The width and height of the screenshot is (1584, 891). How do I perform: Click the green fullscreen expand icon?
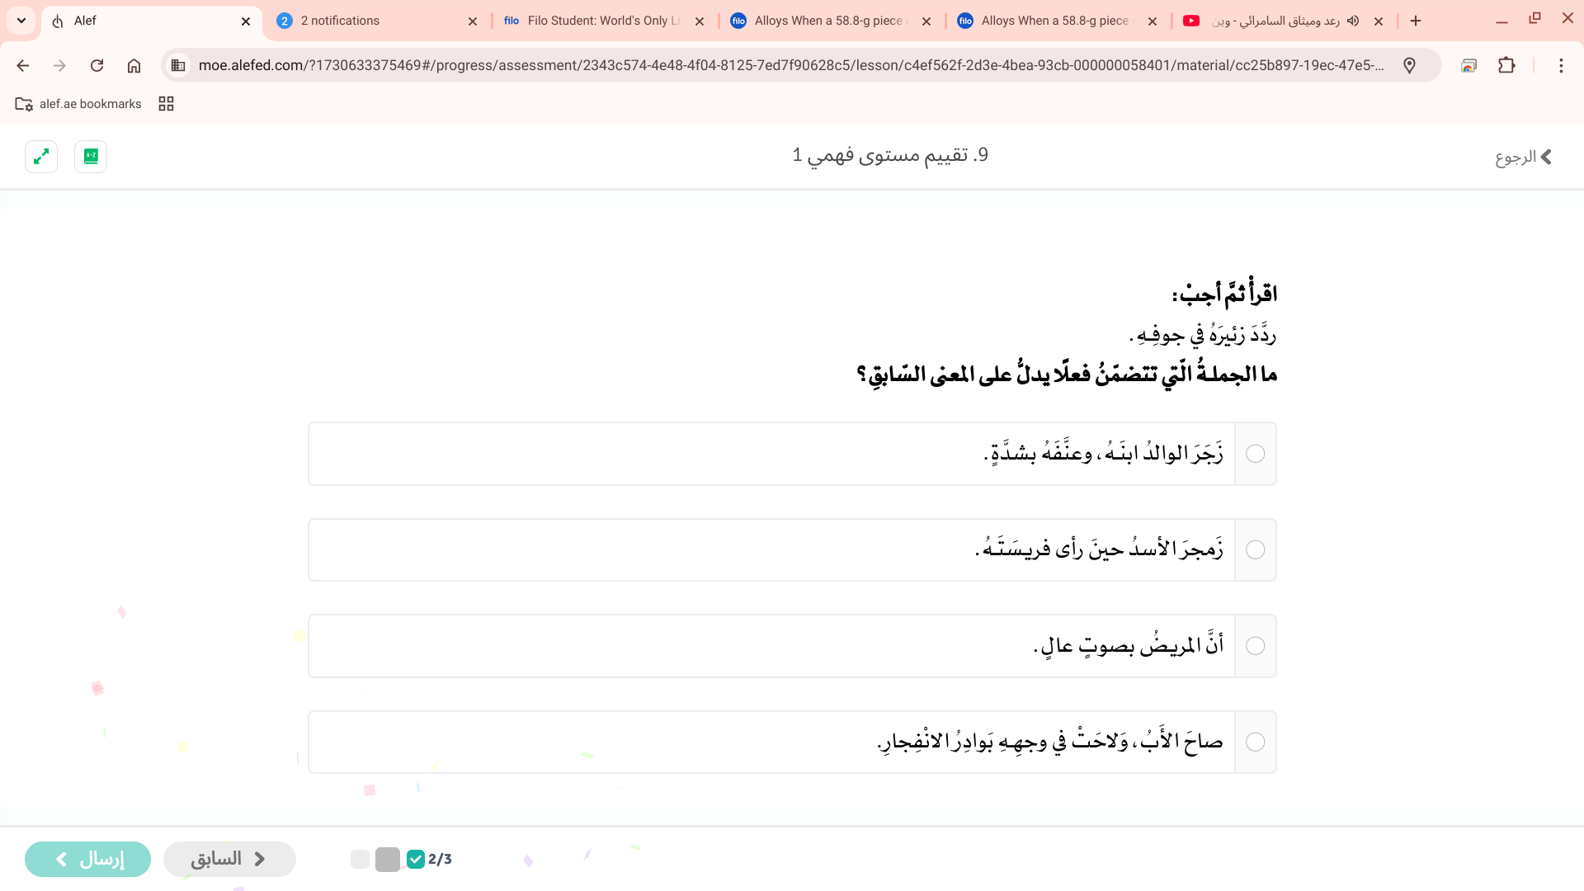point(41,156)
